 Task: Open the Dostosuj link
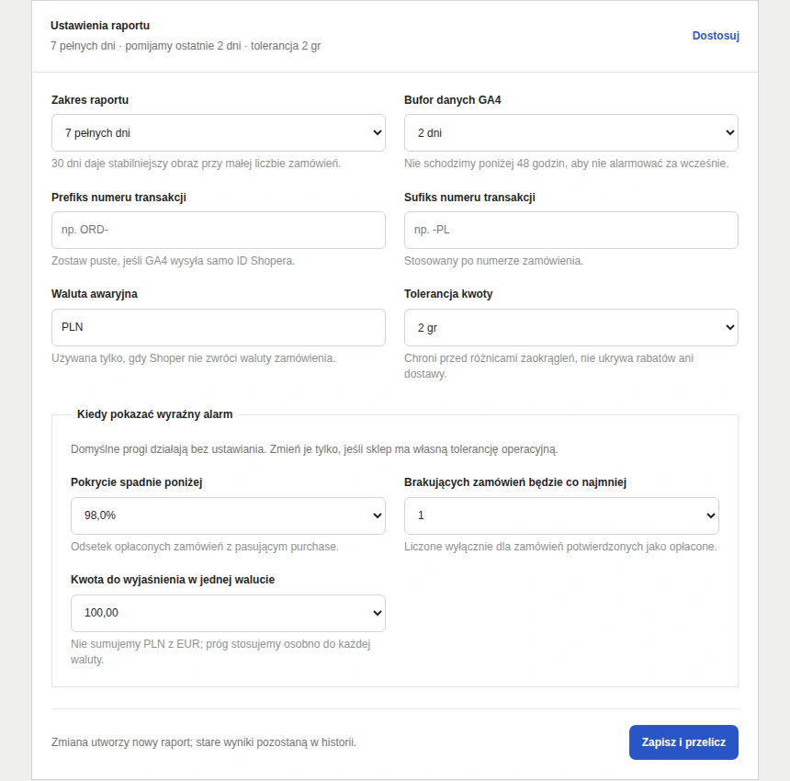click(x=716, y=36)
